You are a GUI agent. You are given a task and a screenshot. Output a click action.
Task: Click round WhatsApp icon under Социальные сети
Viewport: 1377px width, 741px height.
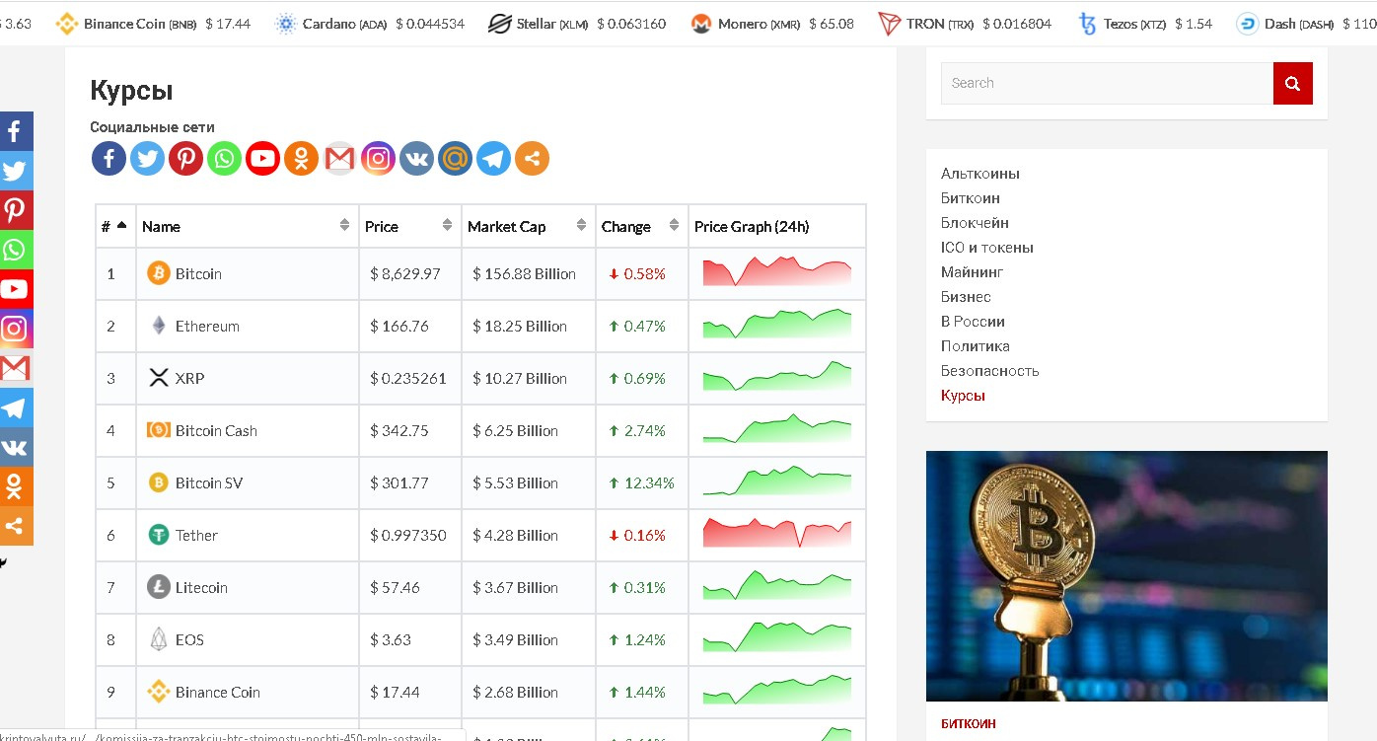point(224,158)
